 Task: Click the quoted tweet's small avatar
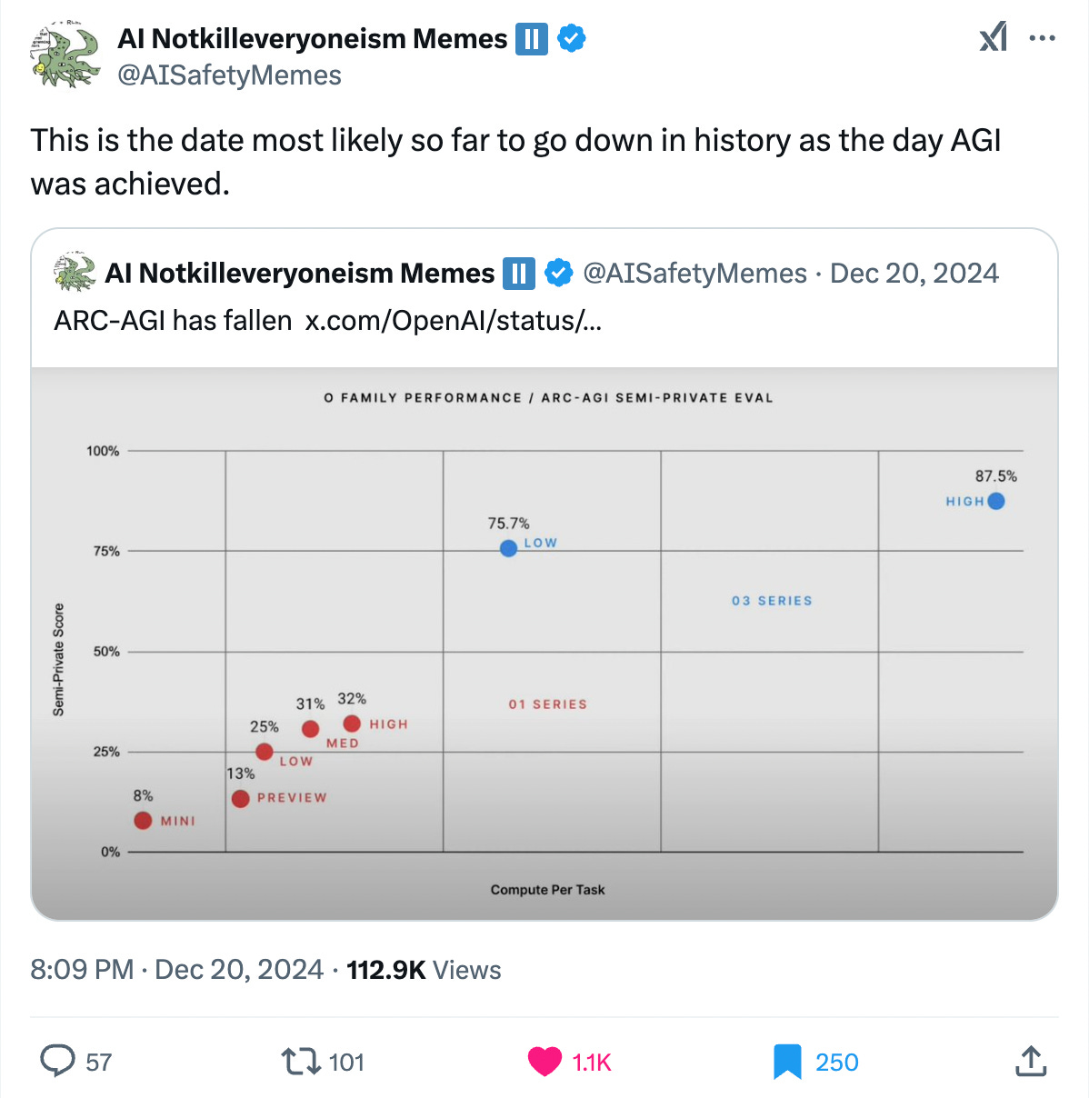pyautogui.click(x=75, y=273)
